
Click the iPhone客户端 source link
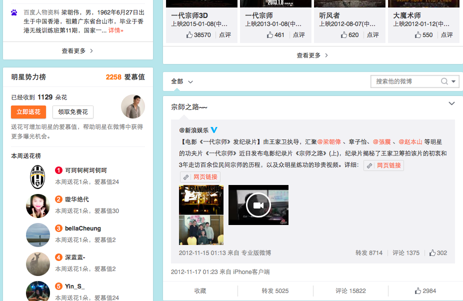[251, 272]
